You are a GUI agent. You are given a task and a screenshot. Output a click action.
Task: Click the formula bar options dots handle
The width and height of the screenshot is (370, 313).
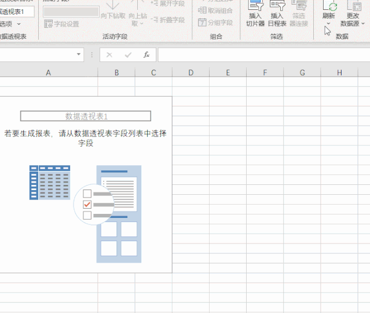coord(92,55)
